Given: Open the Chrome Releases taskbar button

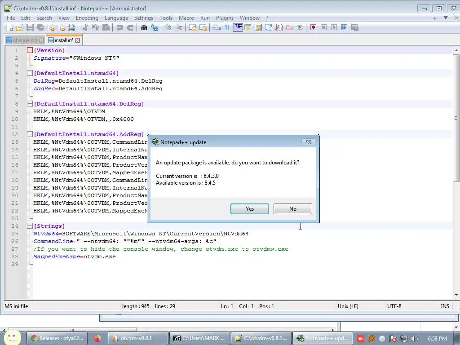Looking at the screenshot, I should pyautogui.click(x=57, y=338).
